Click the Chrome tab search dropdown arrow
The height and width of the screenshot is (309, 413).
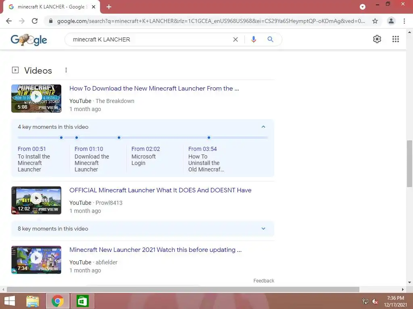click(x=363, y=7)
